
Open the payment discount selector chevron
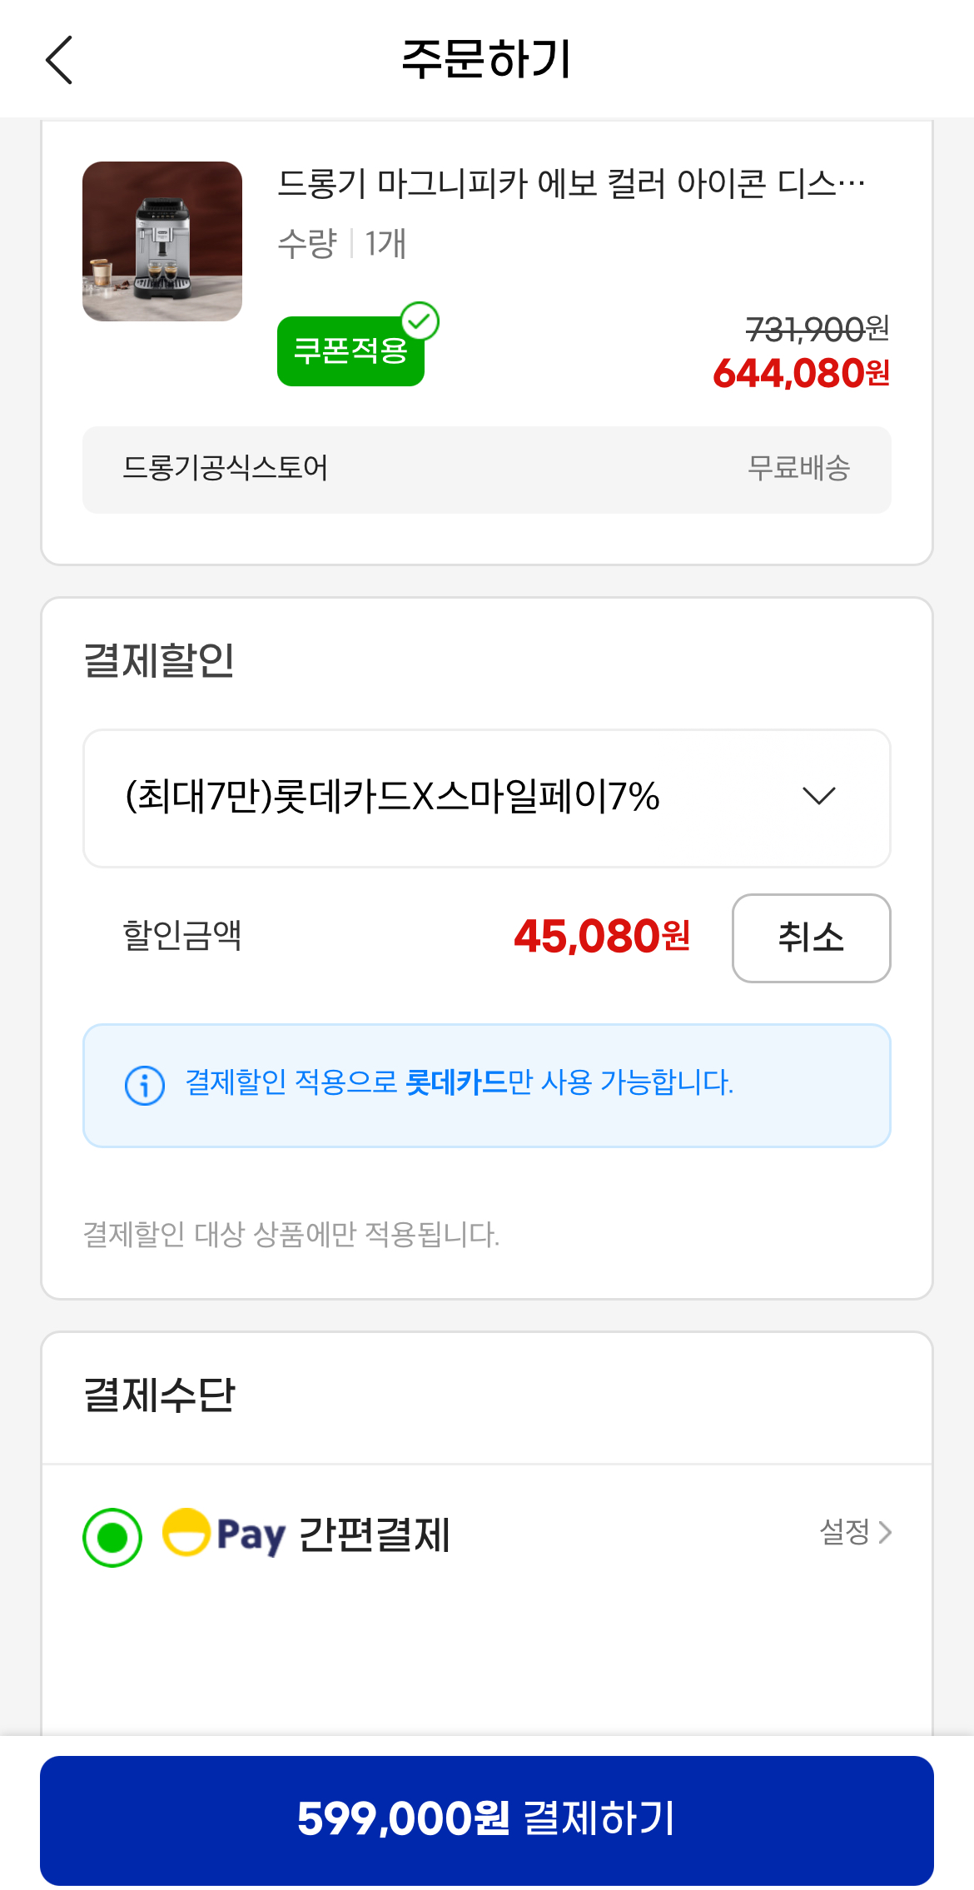point(820,797)
